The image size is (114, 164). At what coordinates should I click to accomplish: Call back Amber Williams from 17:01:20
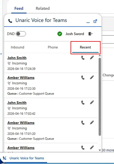(x=83, y=123)
